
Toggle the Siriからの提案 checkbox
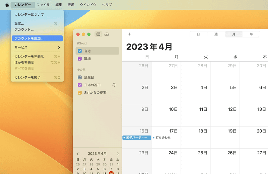coord(80,93)
